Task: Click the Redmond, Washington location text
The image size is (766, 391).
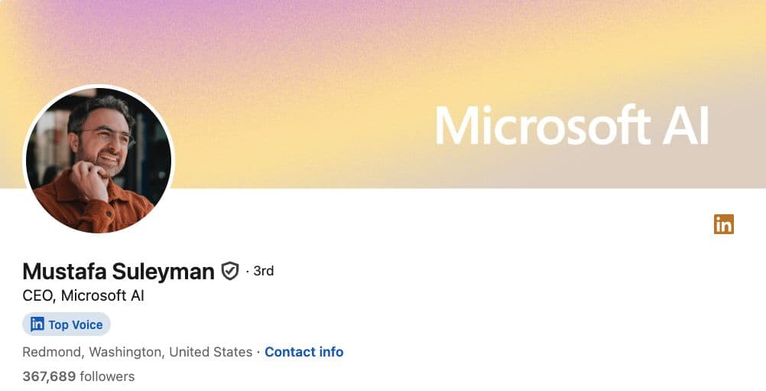Action: pyautogui.click(x=93, y=352)
